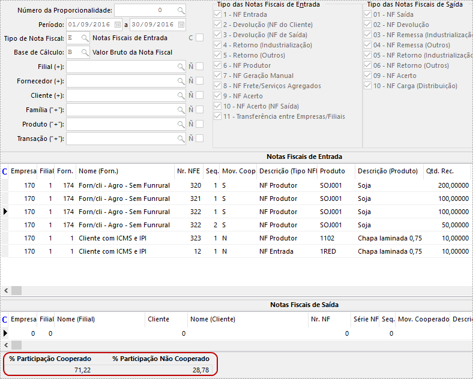Uncheck 10 - NF Carga (Distribuição)
This screenshot has height=379, width=473.
[x=367, y=86]
